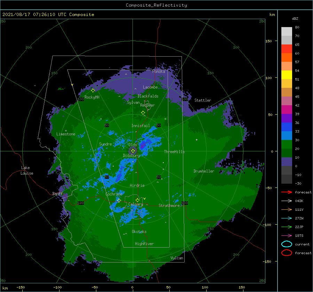This screenshot has height=292, width=313.
Task: Click the light gray 80 dBZ band
Action: click(x=287, y=31)
